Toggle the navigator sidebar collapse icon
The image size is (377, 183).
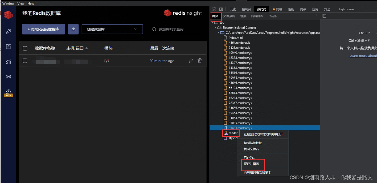(324, 16)
